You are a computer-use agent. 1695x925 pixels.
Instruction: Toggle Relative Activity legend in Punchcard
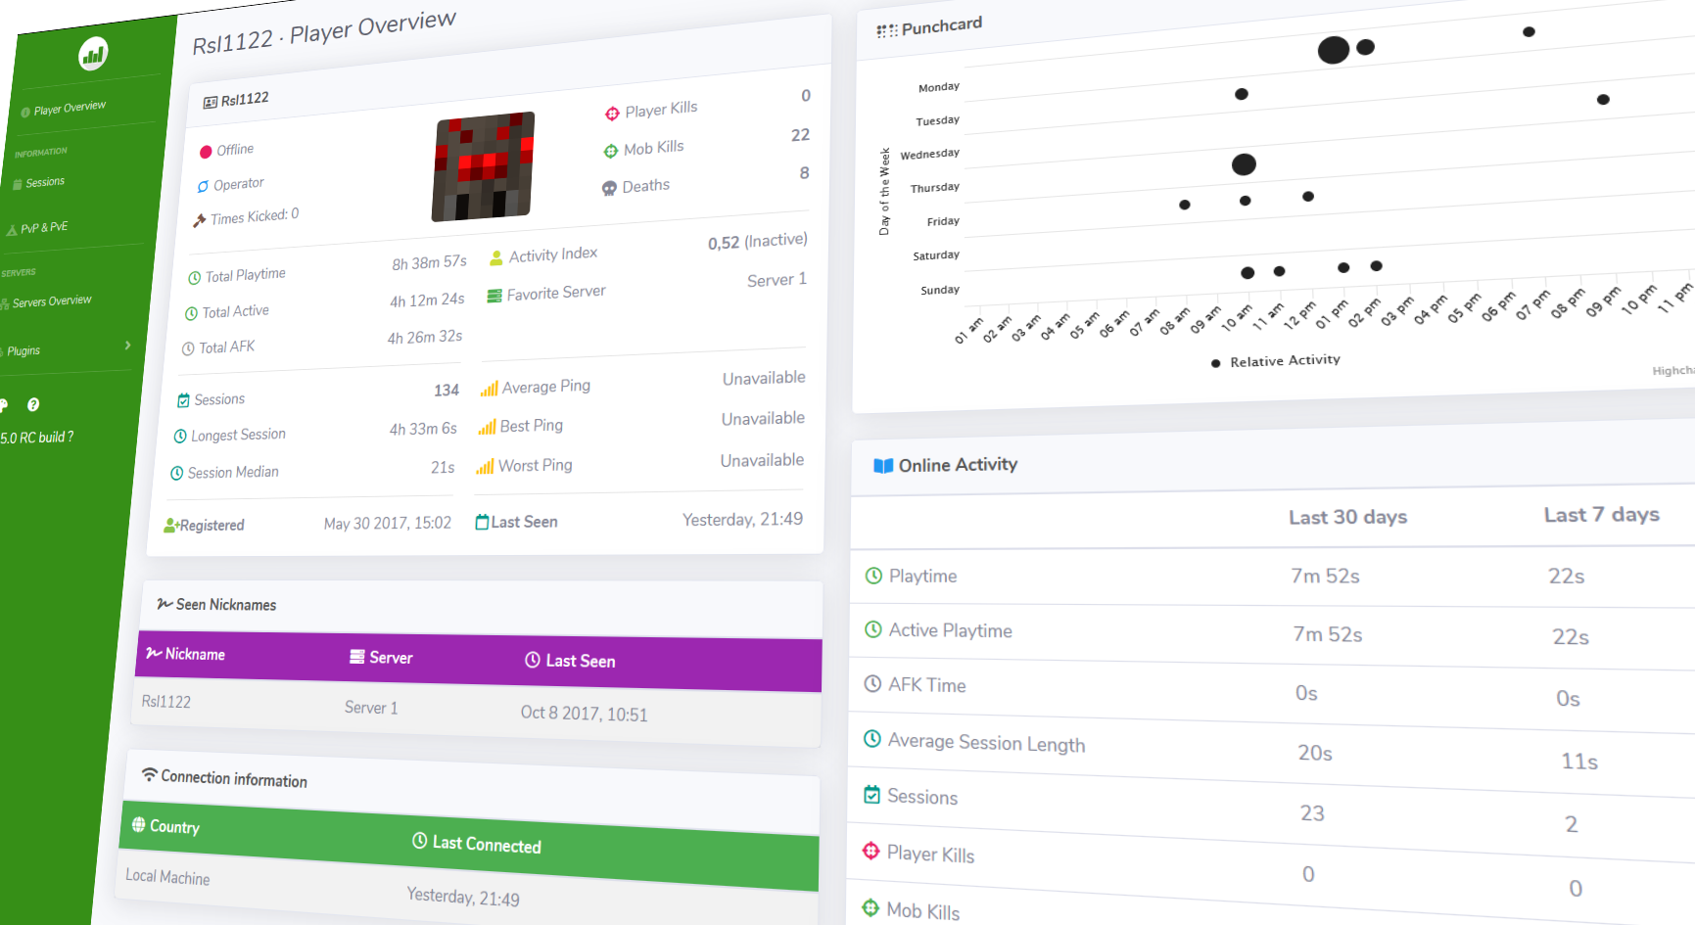1276,361
